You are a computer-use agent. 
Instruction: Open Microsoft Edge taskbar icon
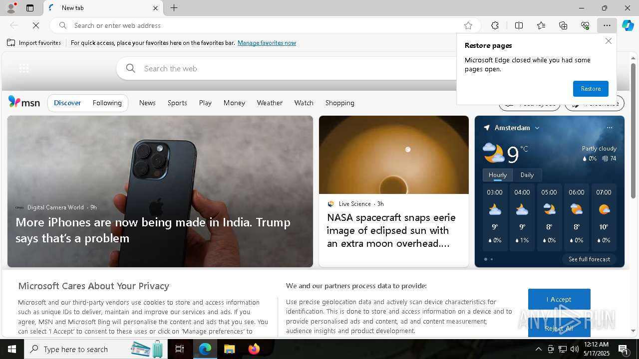pos(205,349)
